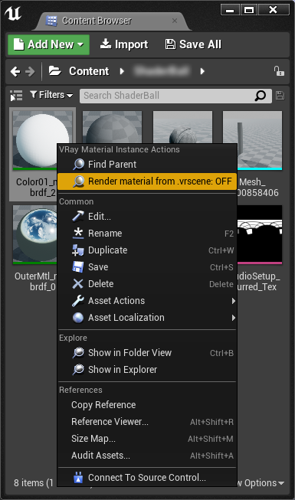
Task: Click the Save floppy disk icon
Action: (78, 267)
